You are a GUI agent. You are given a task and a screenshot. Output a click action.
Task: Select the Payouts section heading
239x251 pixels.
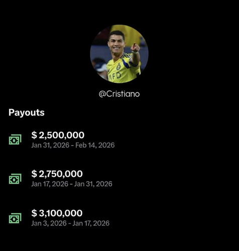pos(27,112)
